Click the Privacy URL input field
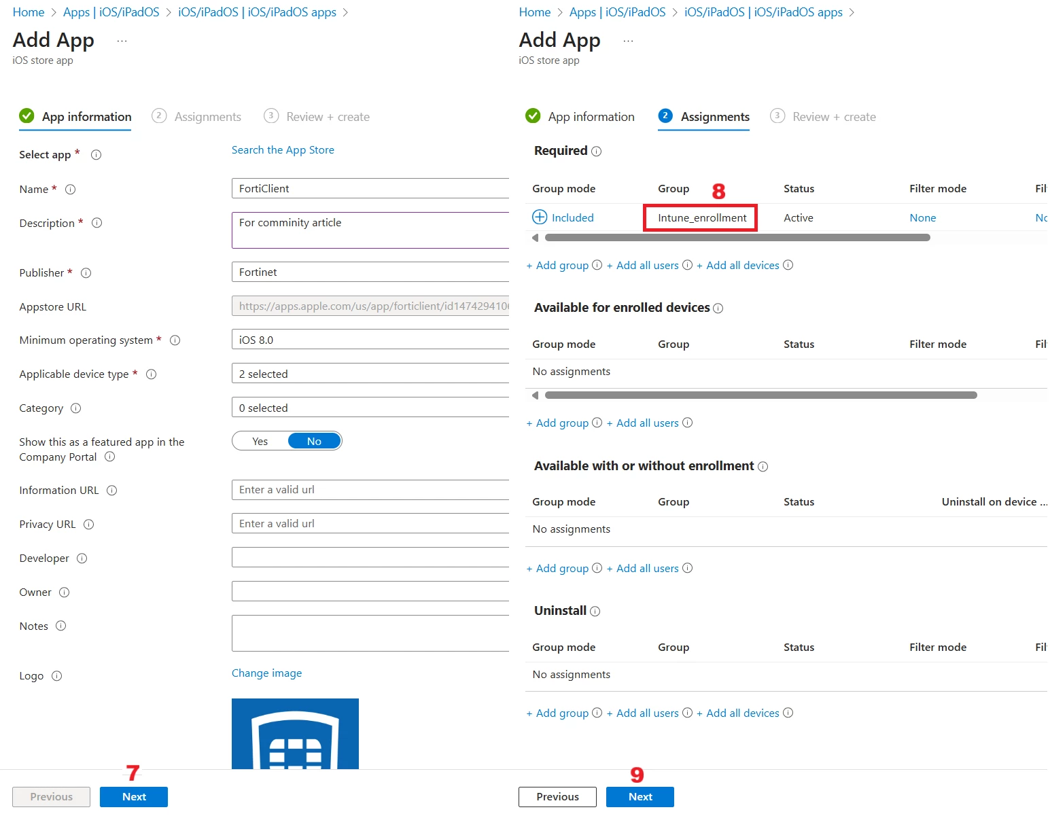This screenshot has width=1050, height=833. pos(370,523)
